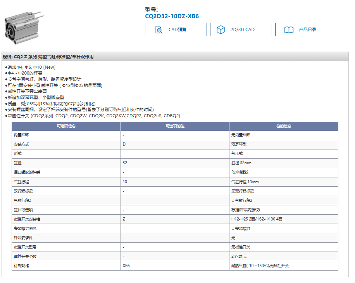
Task: Click the Z value for 磁性开关安装槽
Action: click(x=124, y=219)
